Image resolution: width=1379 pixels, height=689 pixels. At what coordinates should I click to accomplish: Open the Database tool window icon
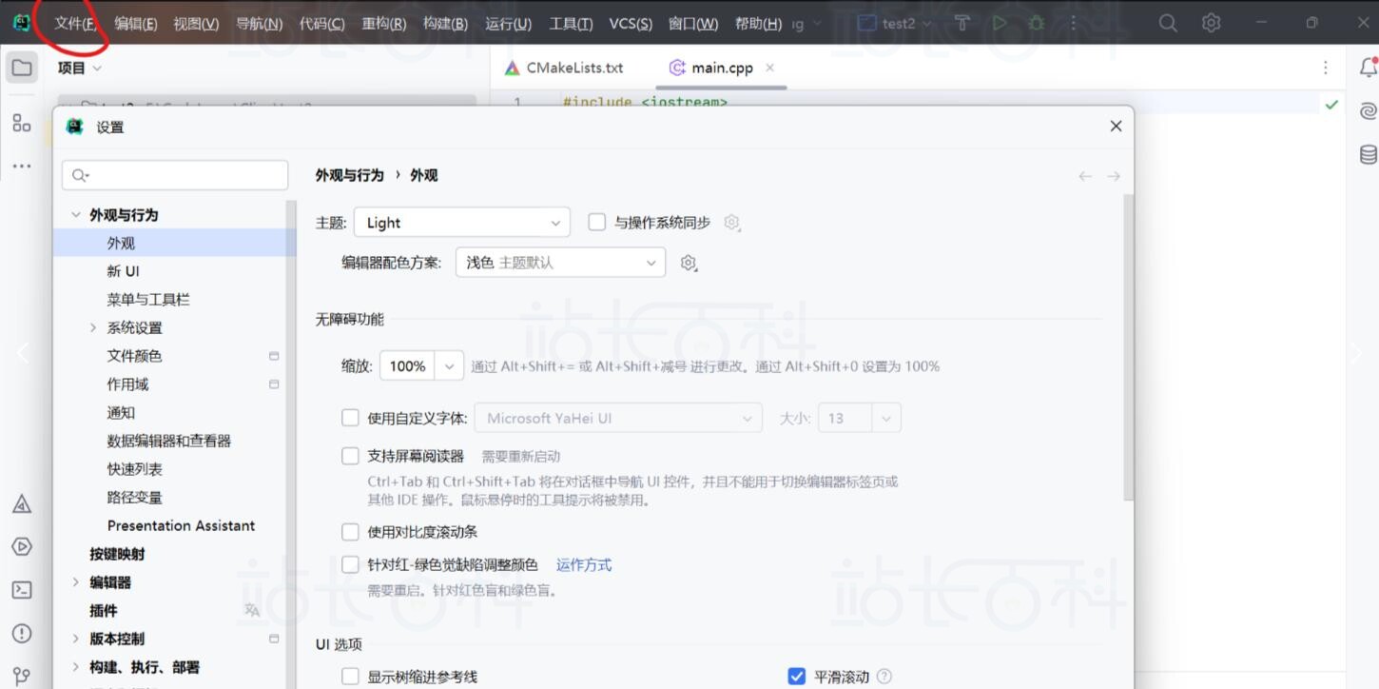1368,154
